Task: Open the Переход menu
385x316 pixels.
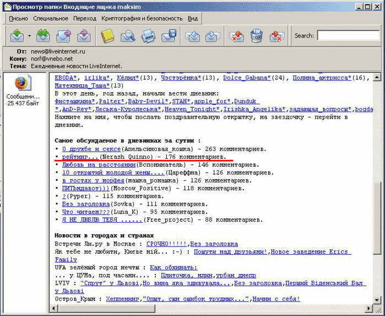Action: coord(85,18)
